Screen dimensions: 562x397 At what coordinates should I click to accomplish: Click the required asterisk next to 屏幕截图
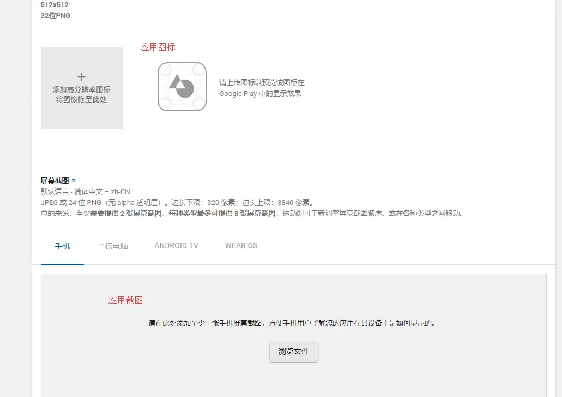pyautogui.click(x=74, y=181)
